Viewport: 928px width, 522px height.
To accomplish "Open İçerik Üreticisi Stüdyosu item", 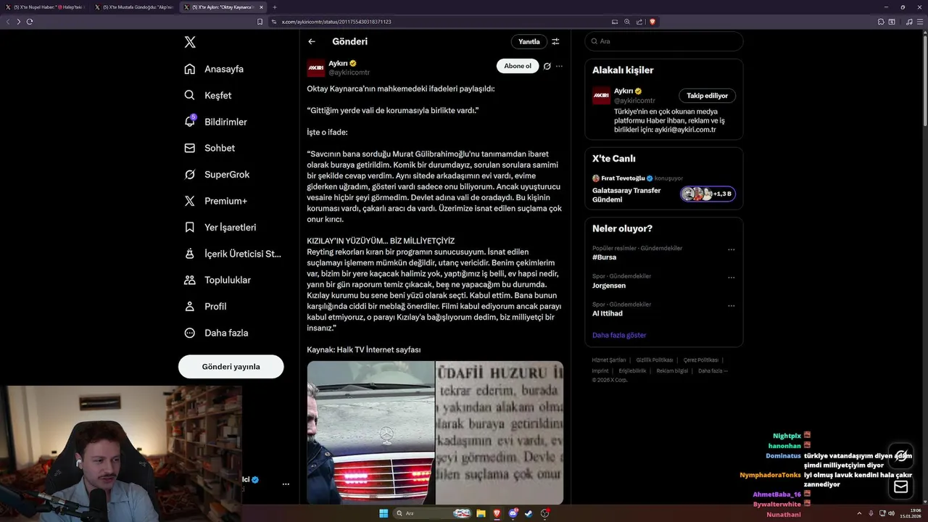I will point(233,254).
